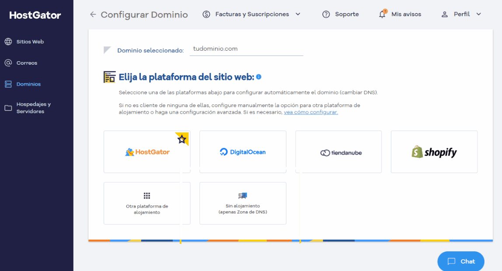Open Perfil menu

tap(461, 14)
